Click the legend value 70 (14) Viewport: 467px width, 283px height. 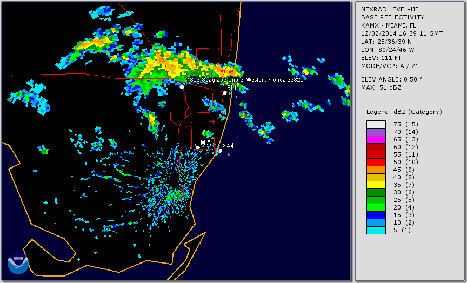click(x=406, y=132)
